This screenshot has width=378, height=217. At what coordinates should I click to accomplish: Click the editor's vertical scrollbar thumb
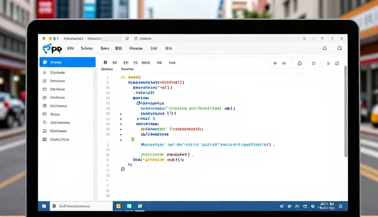pos(346,111)
